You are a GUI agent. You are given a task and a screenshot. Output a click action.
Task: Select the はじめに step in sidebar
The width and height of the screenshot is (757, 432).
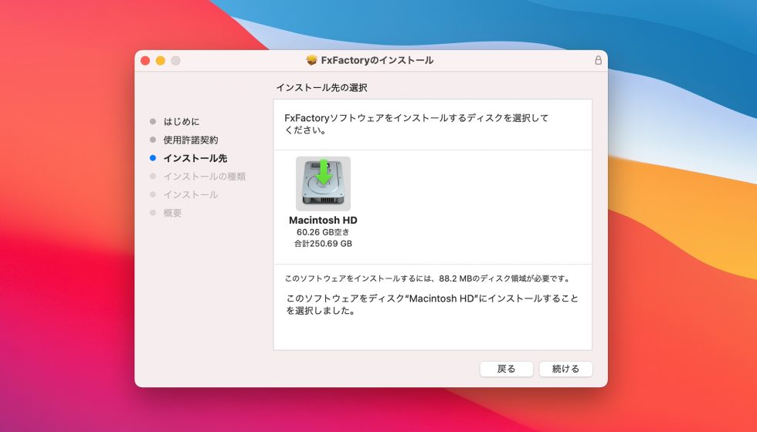pyautogui.click(x=181, y=122)
